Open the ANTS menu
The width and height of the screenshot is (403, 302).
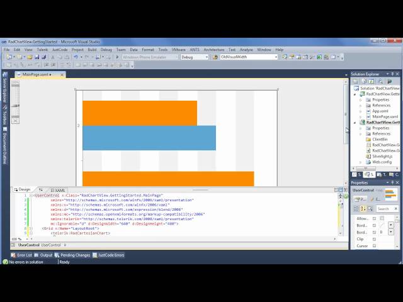tap(195, 50)
